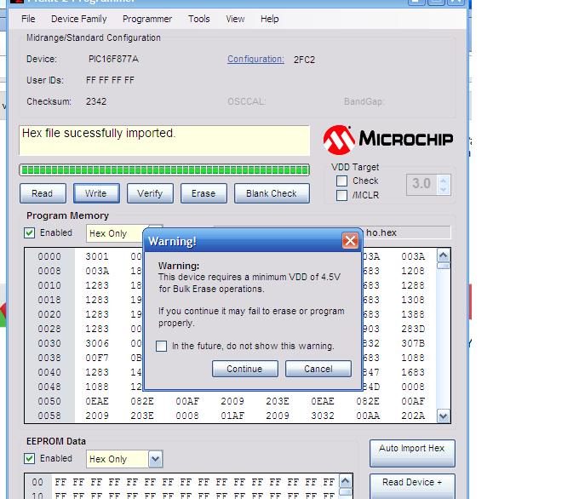Open the File menu

tap(28, 19)
